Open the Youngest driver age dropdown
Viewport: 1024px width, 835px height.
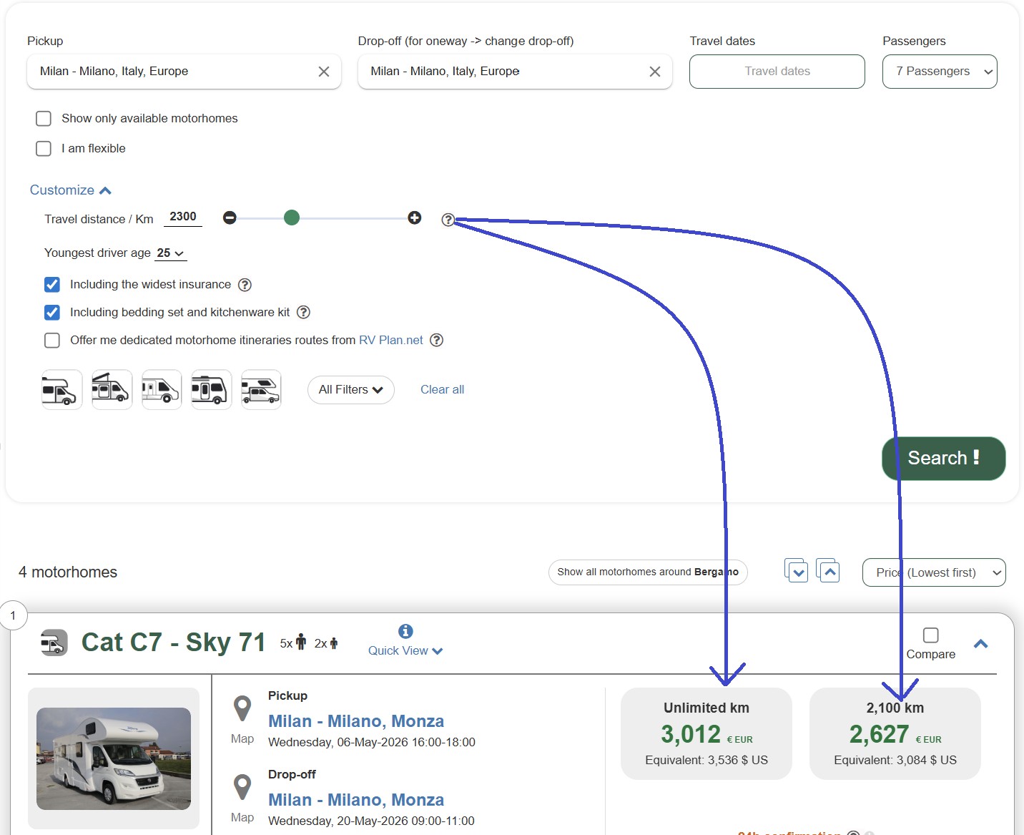click(x=171, y=253)
